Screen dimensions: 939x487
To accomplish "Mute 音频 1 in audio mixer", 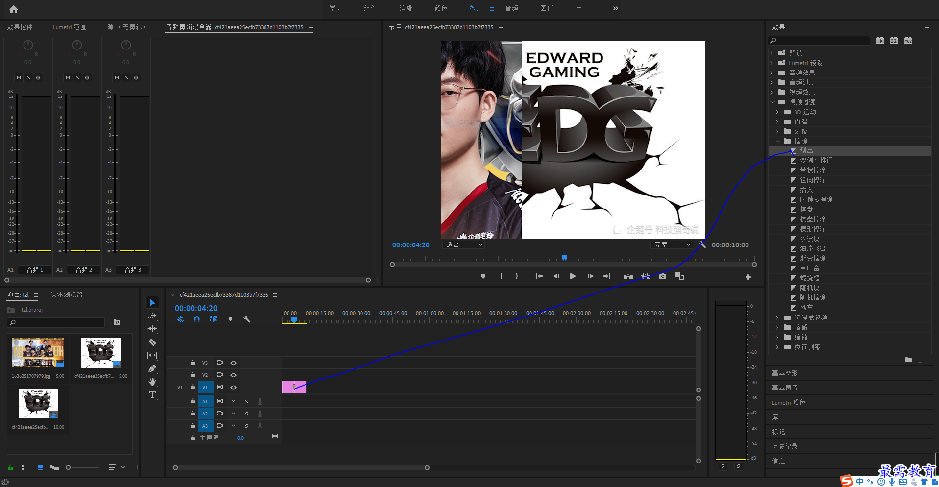I will point(19,77).
